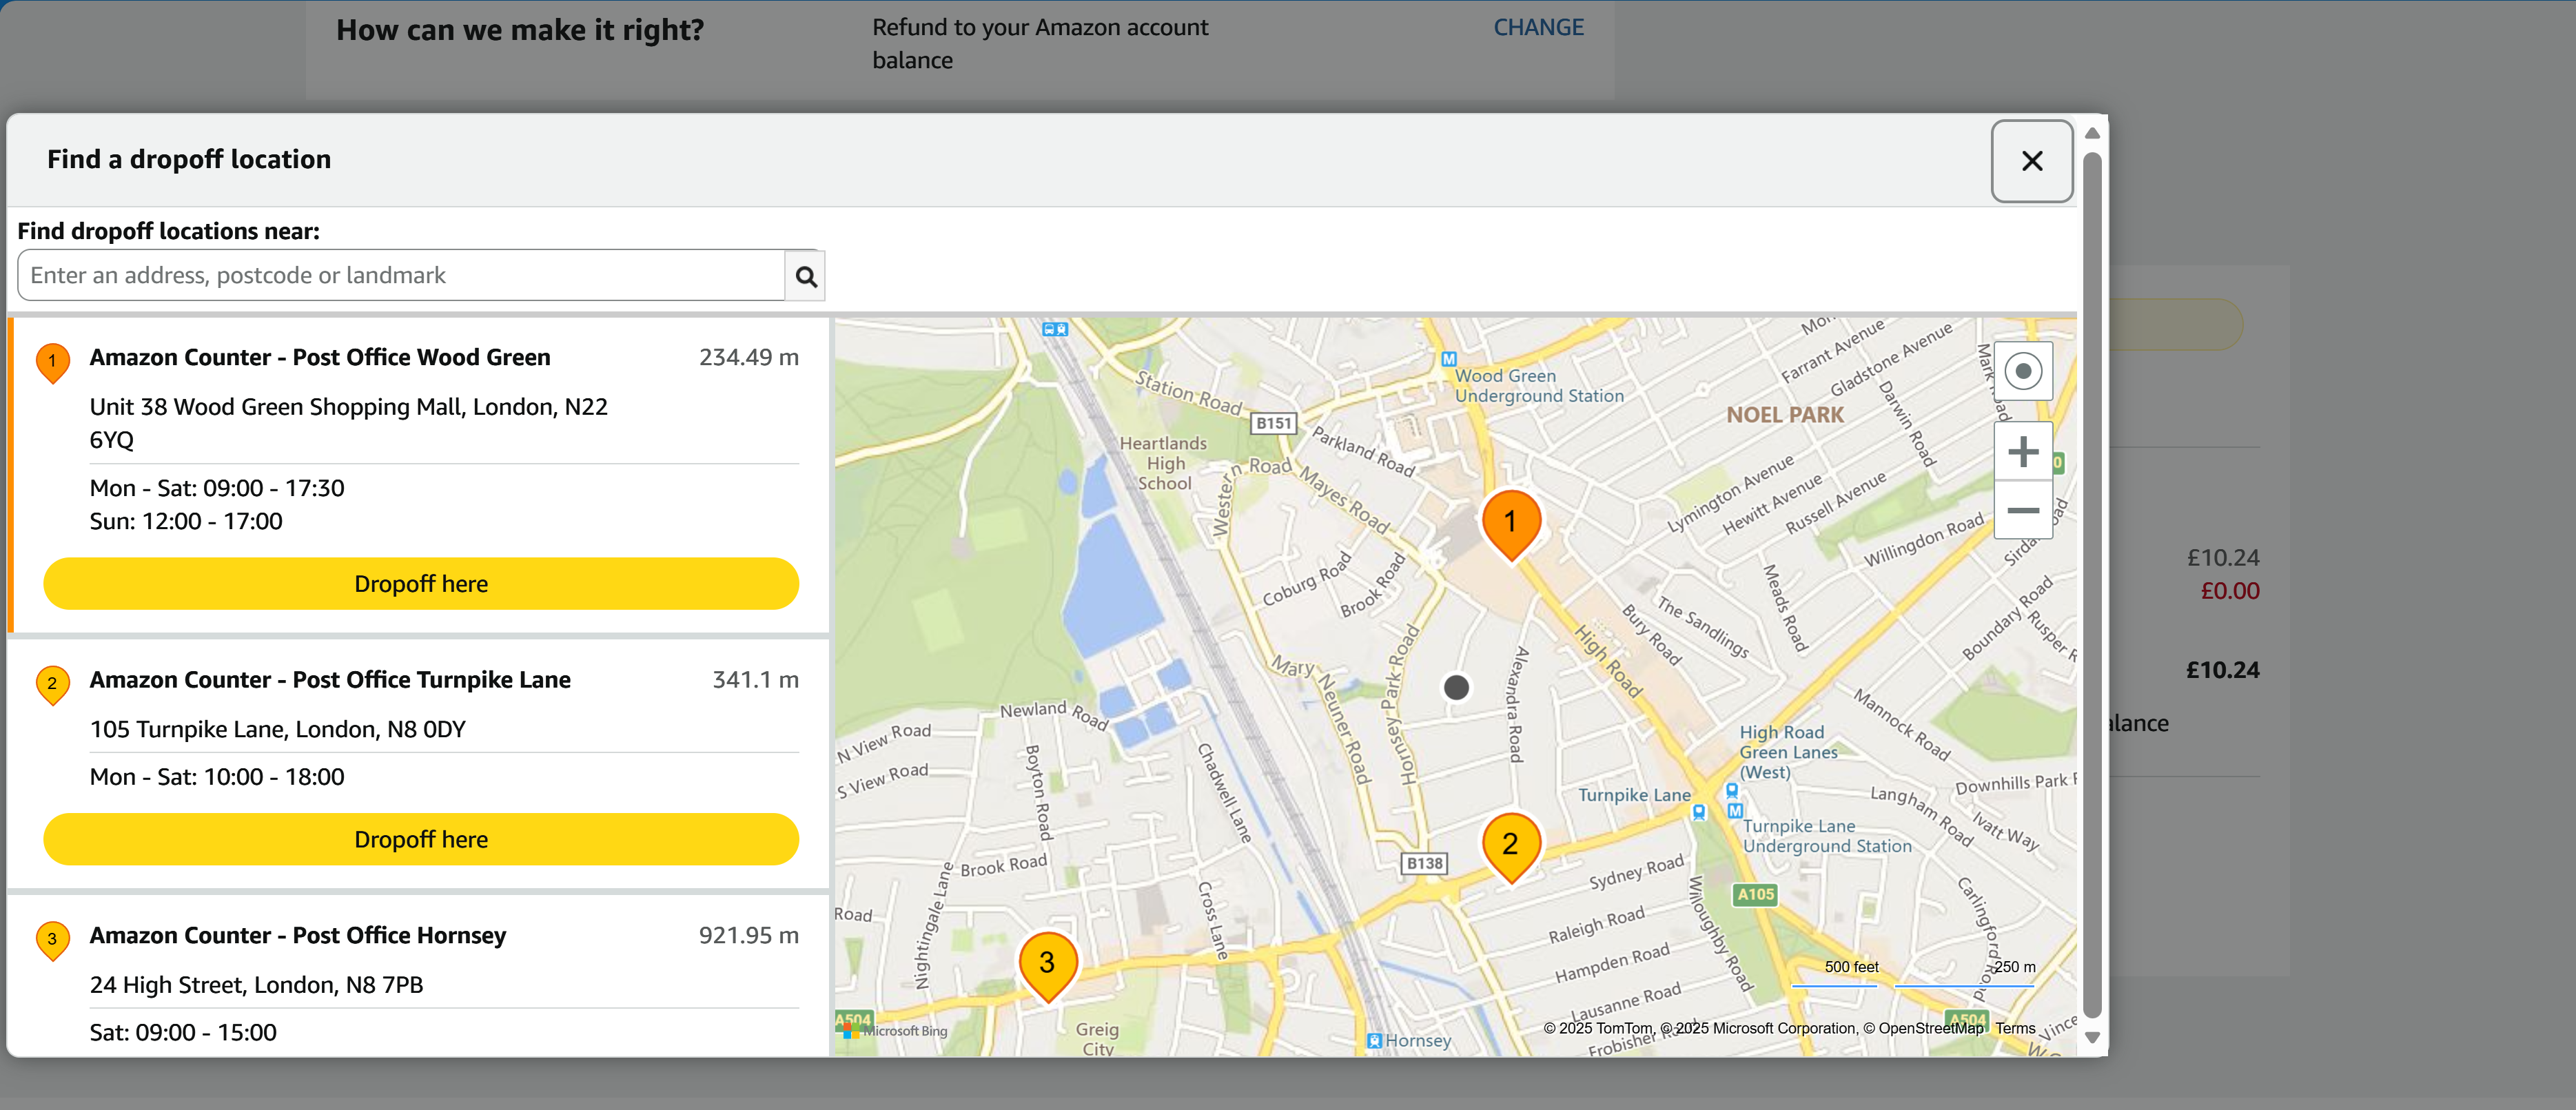Click Dropoff here for Turnpike Lane
This screenshot has width=2576, height=1110.
point(421,839)
